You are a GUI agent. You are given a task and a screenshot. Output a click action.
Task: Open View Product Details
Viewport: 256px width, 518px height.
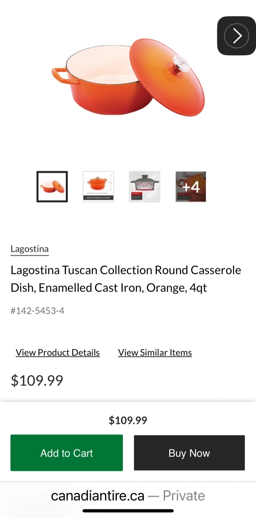58,353
